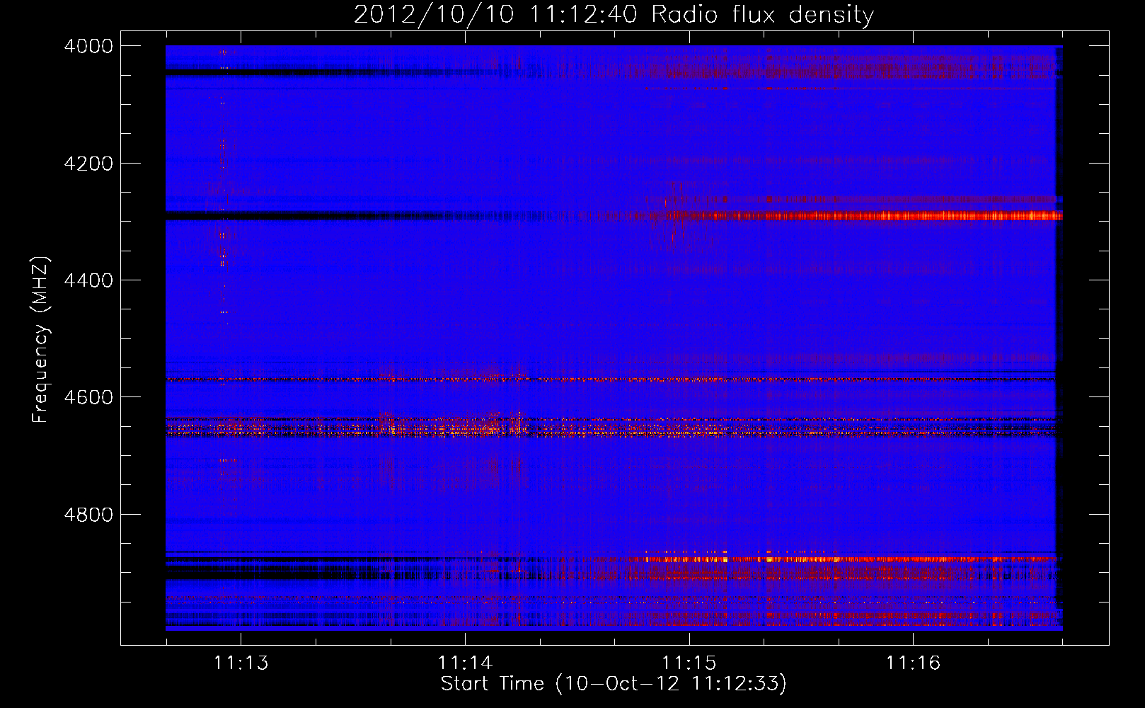Click the 11:14 time axis label
1145x708 pixels.
point(465,663)
